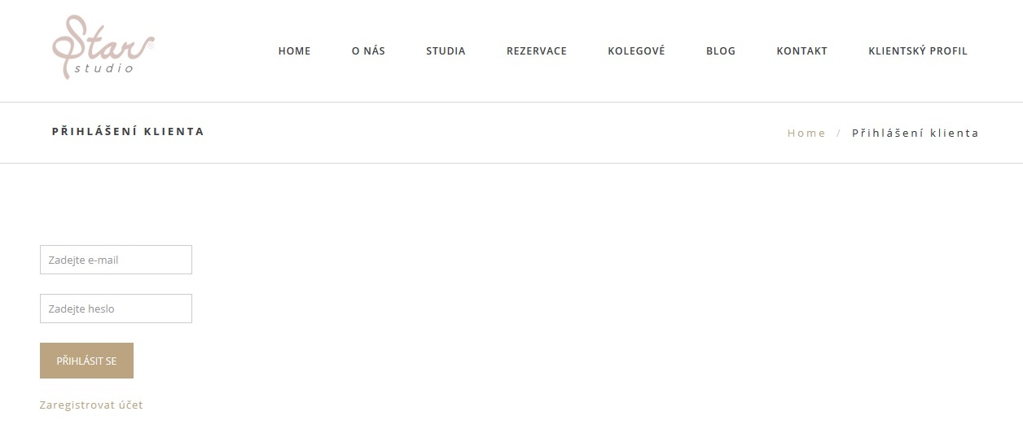Screen dimensions: 1023x429
Task: Open the Zaregistrovat účet link
Action: (91, 405)
